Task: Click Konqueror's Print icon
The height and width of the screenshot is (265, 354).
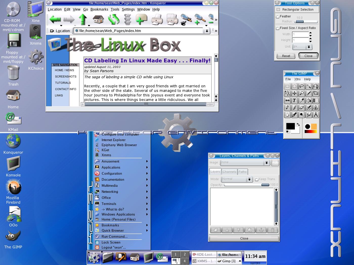Action: tap(157, 19)
